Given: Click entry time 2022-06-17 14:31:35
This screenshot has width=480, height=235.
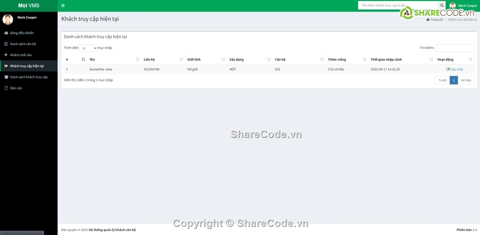Looking at the screenshot, I should pyautogui.click(x=385, y=69).
